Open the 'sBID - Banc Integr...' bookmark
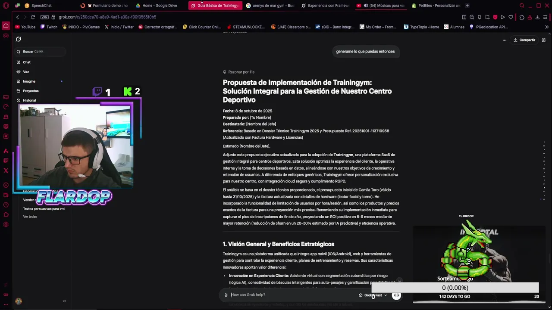The width and height of the screenshot is (552, 310). 335,27
